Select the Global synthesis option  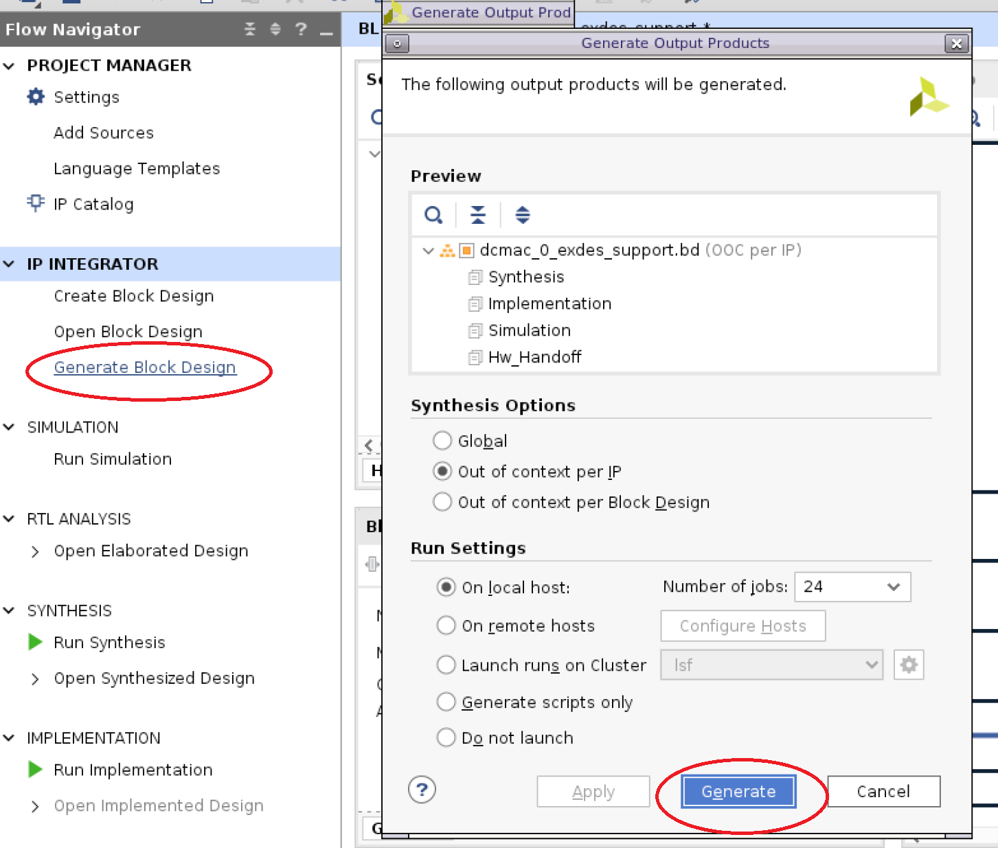coord(442,440)
